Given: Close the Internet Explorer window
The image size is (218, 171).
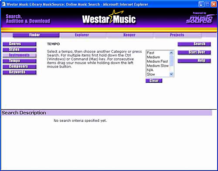Looking at the screenshot, I should (x=214, y=4).
